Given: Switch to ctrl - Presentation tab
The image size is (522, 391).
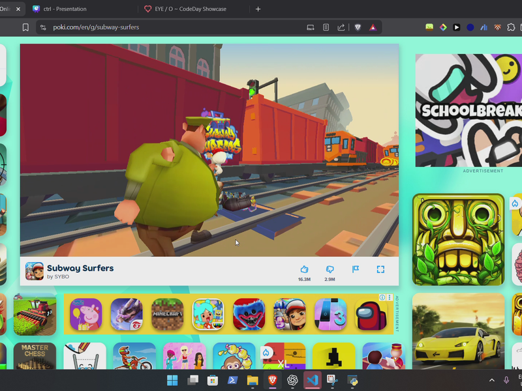Looking at the screenshot, I should 65,9.
